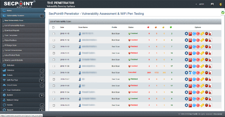Tick the checkbox for the Cancelled scan

click(x=54, y=73)
